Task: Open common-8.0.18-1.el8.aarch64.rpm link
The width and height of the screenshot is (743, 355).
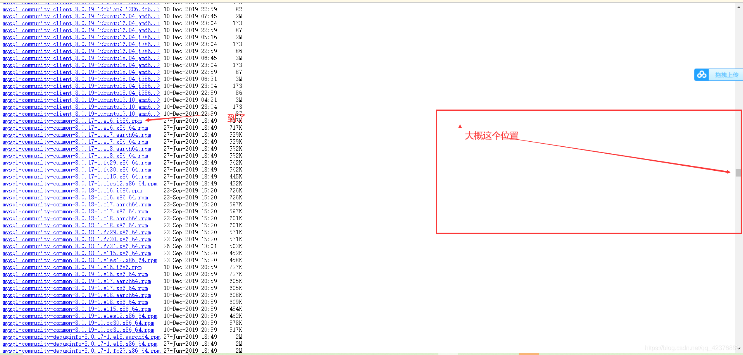Action: coord(77,218)
